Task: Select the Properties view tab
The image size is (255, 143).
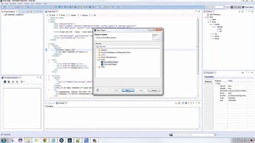Action: (210, 73)
